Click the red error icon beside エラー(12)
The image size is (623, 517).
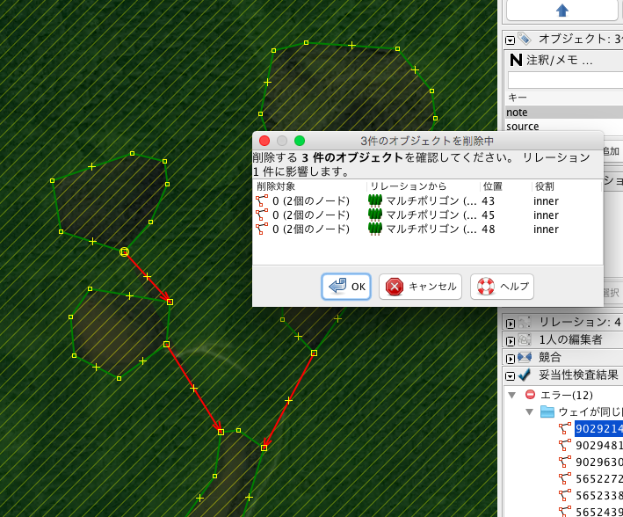530,395
